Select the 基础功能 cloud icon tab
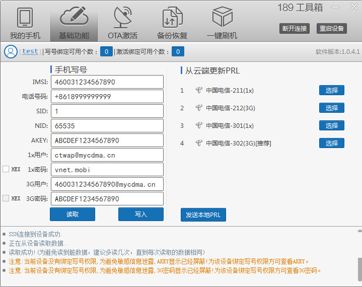 coord(74,18)
